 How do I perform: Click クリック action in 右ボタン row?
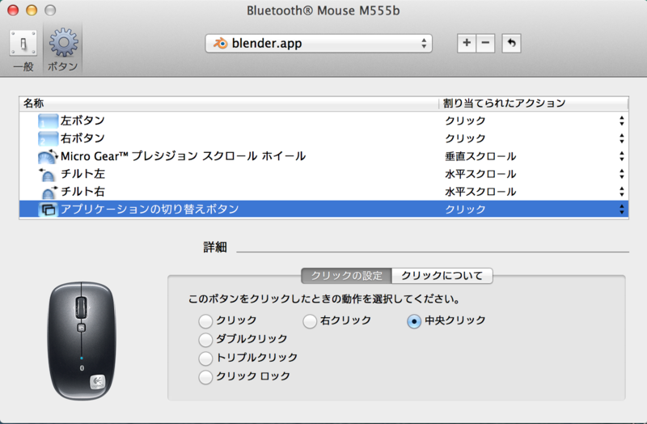465,138
